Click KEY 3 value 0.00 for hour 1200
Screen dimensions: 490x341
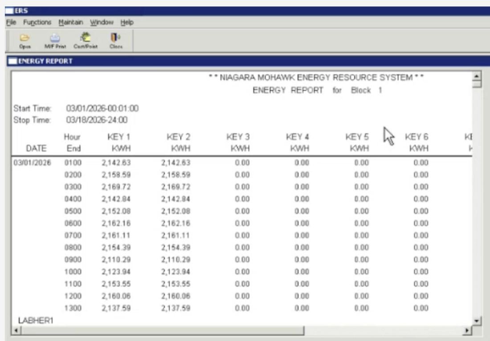click(242, 296)
